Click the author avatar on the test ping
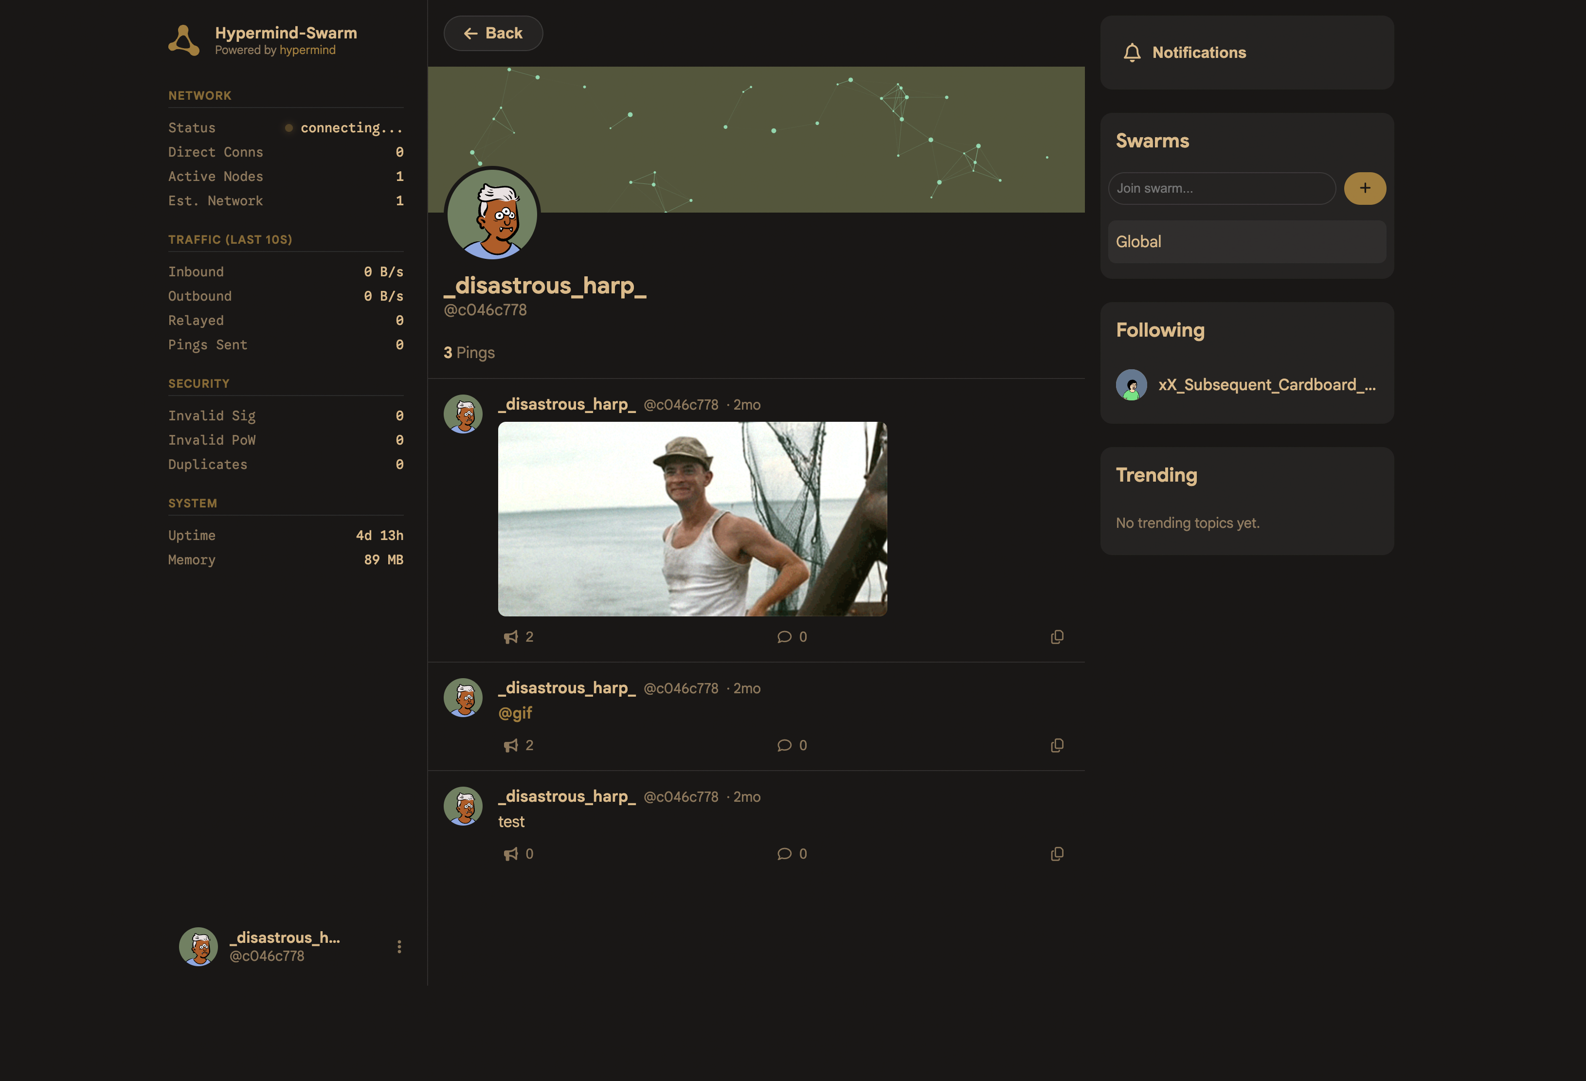 (463, 806)
